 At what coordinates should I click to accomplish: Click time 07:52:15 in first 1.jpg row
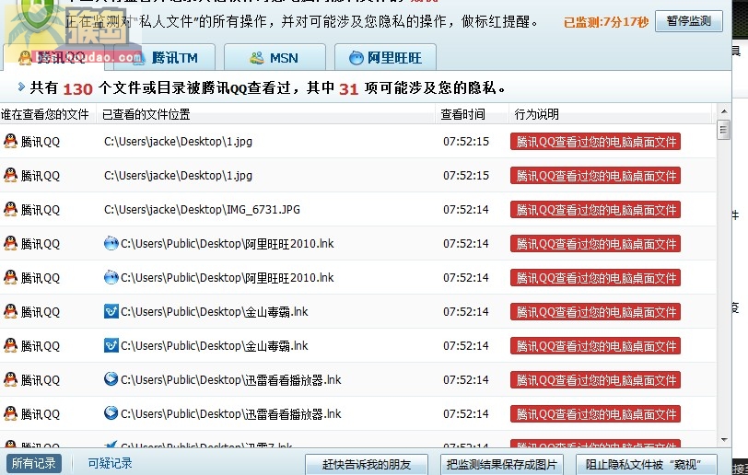tap(466, 141)
